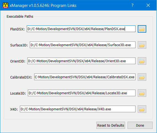
Task: Click the X4D path input field
Action: (78, 109)
